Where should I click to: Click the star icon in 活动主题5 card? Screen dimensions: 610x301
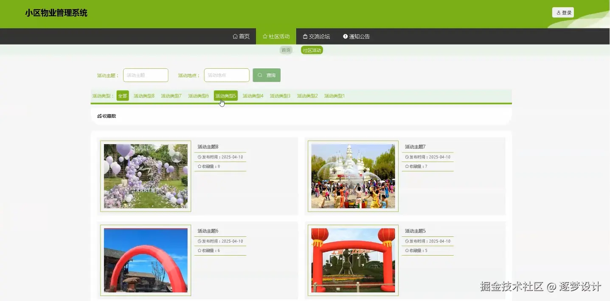pos(407,251)
